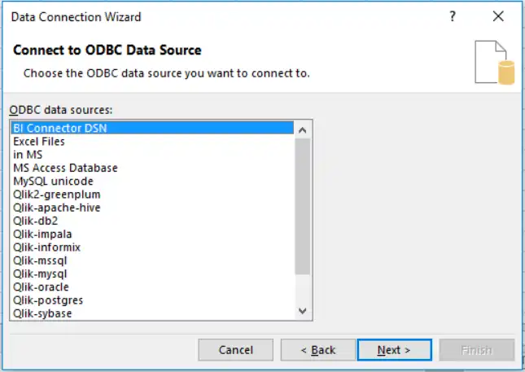Select the Qlik-db2 entry

(x=36, y=221)
